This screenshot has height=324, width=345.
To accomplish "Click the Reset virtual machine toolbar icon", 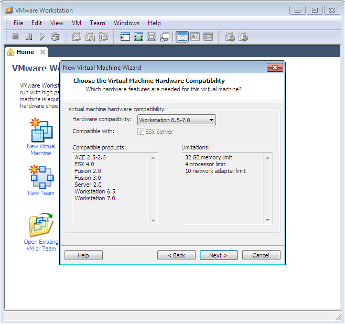I will click(55, 37).
